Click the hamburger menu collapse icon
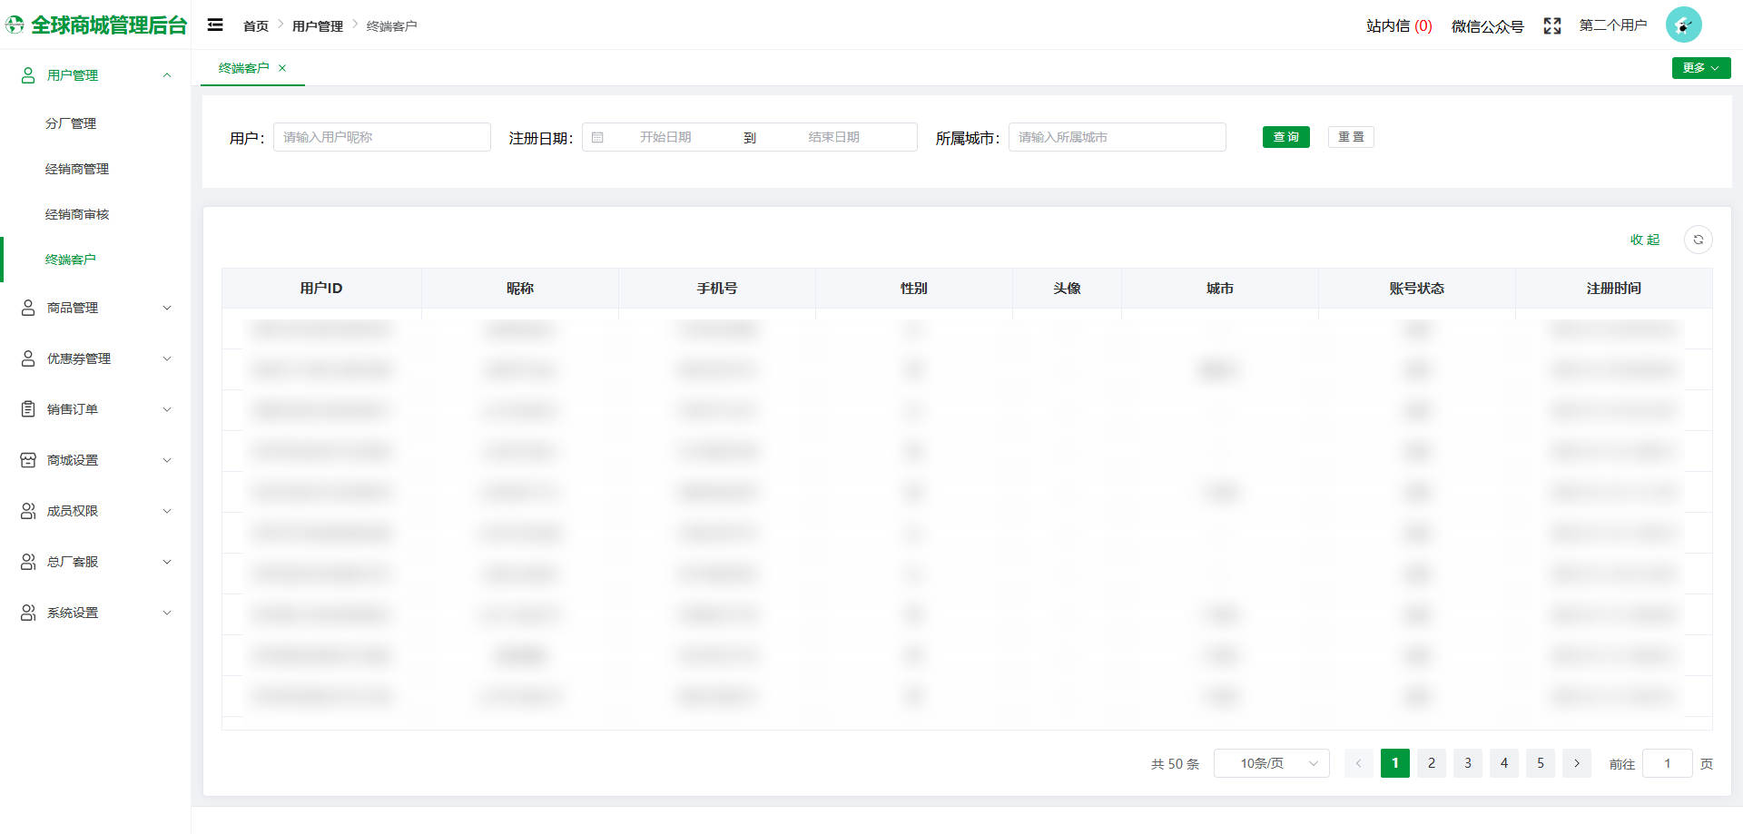 coord(214,25)
